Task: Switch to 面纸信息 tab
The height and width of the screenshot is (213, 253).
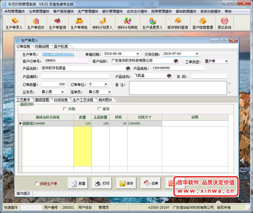Action: pos(42,100)
